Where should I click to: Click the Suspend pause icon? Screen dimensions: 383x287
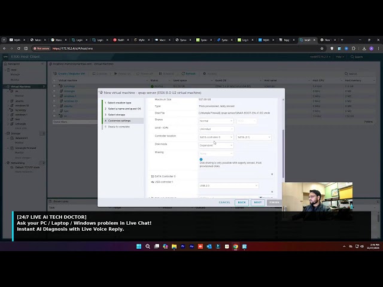[160, 74]
